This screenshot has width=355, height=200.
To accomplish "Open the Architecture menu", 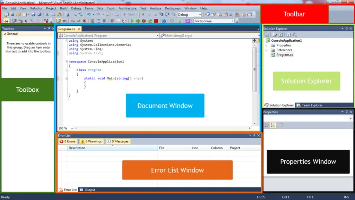I will click(x=128, y=8).
